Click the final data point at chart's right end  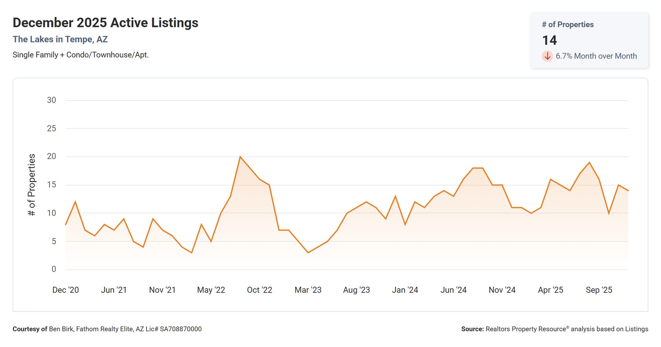click(x=628, y=191)
